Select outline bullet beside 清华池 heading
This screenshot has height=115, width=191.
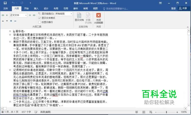[10, 31]
